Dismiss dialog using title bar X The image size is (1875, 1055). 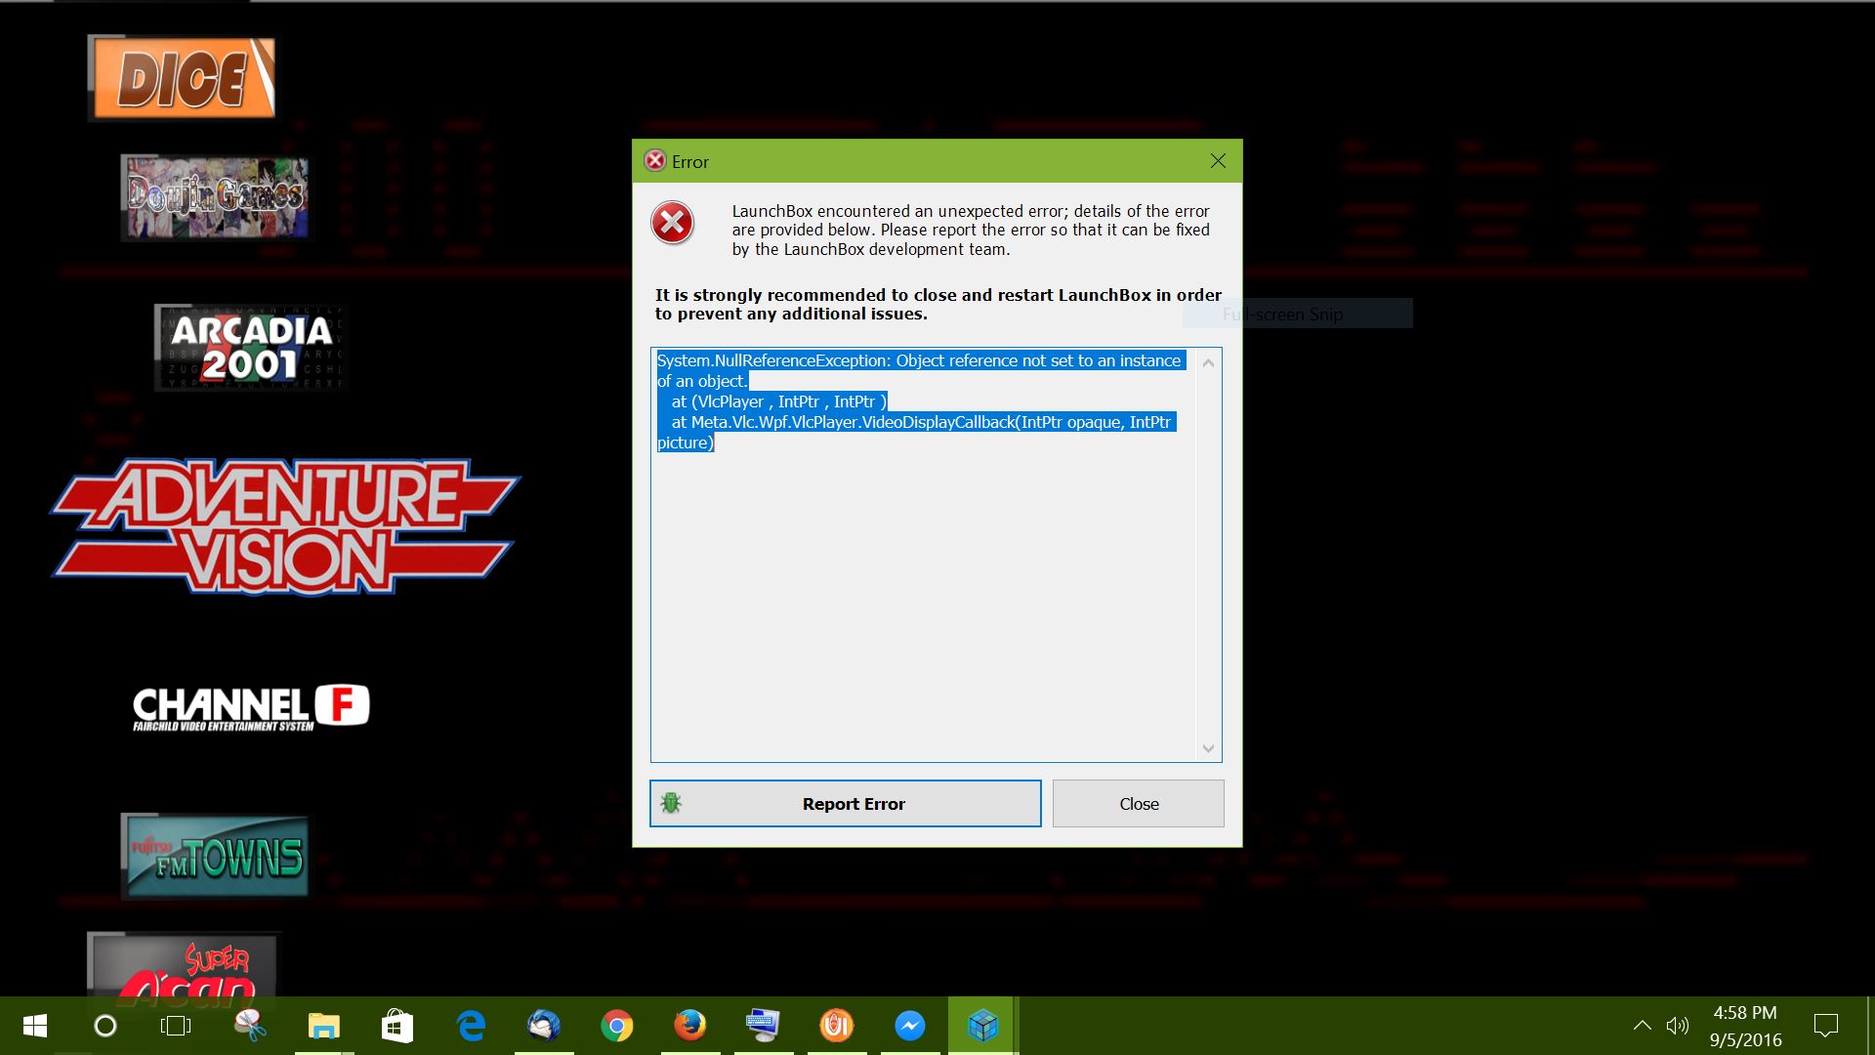tap(1218, 161)
